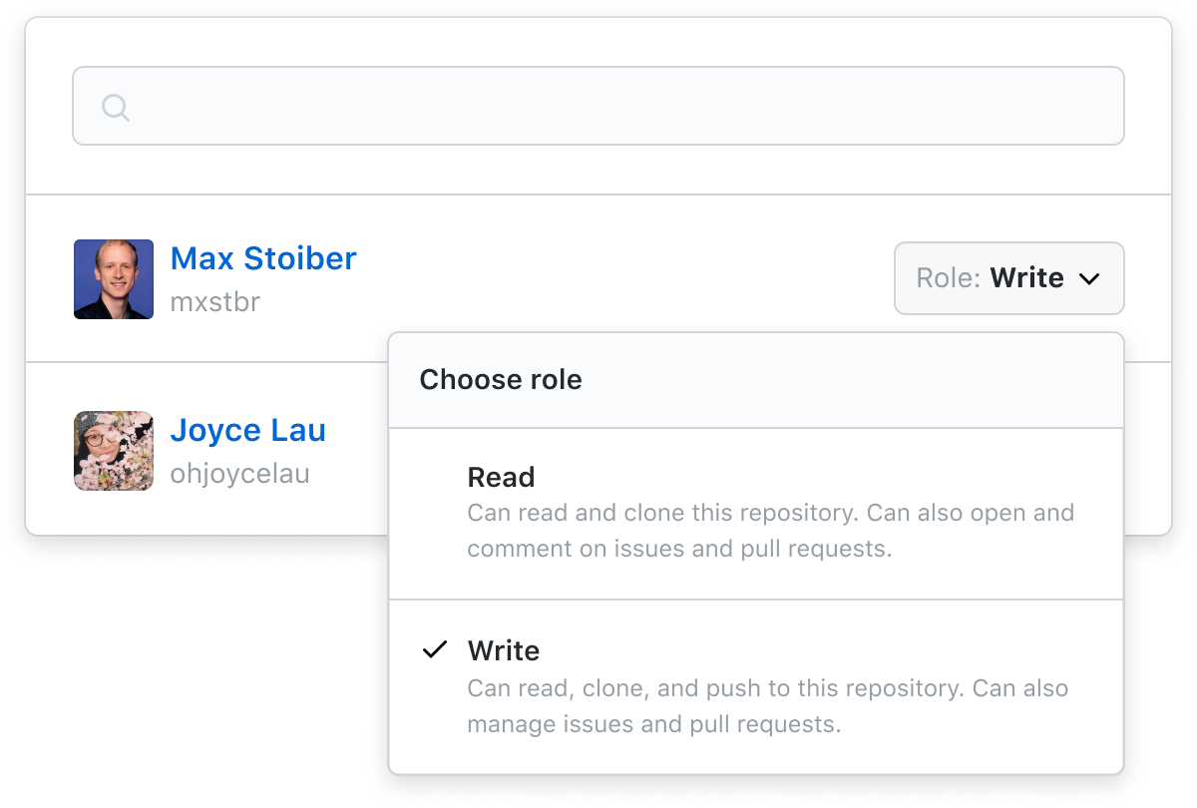Select the Read role option

(501, 477)
